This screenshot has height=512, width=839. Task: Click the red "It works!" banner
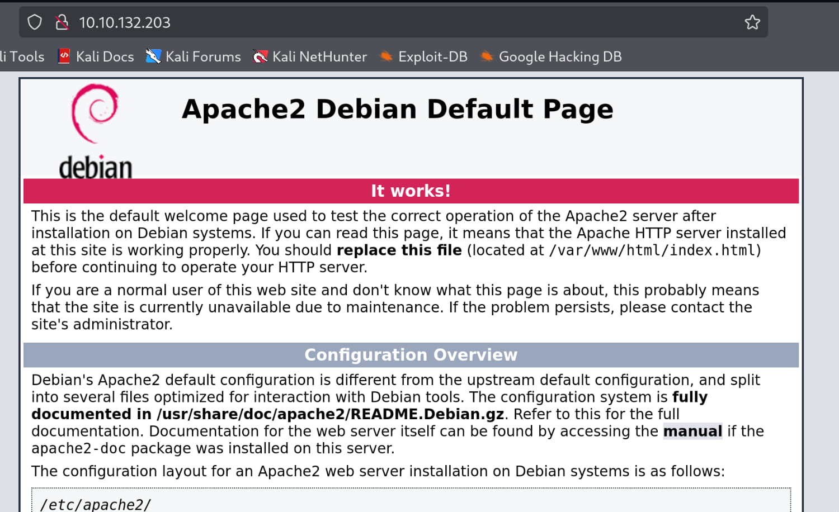pos(411,191)
